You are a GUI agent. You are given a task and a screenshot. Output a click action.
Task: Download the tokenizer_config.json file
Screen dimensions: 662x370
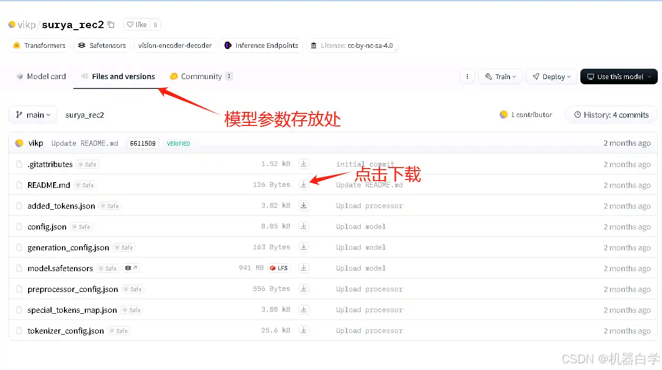tap(304, 330)
